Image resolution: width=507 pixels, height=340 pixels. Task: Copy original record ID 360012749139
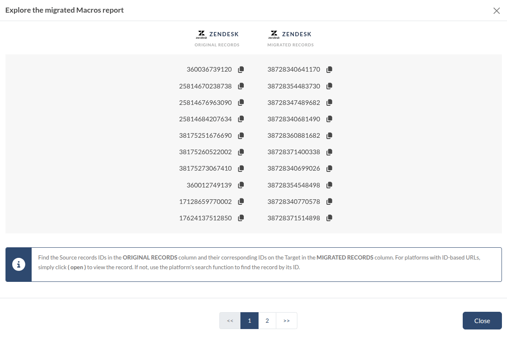pyautogui.click(x=241, y=185)
